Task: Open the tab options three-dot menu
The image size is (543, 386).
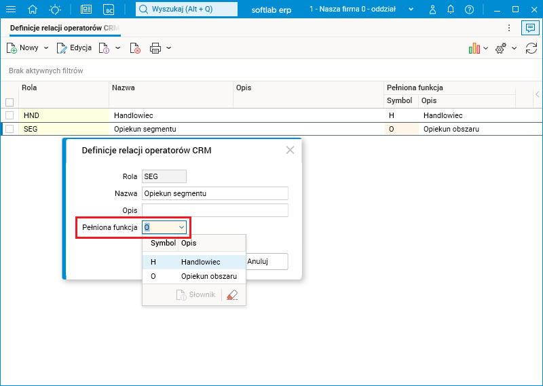Action: click(x=509, y=28)
